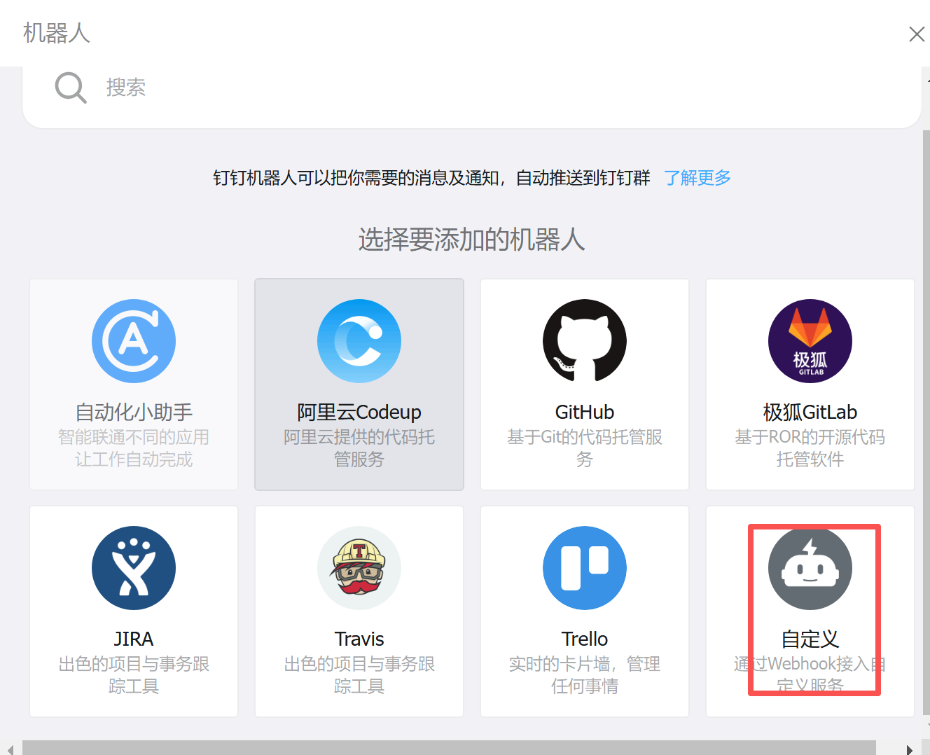Click the Travis card title
Screen dimensions: 930x755
(x=359, y=639)
